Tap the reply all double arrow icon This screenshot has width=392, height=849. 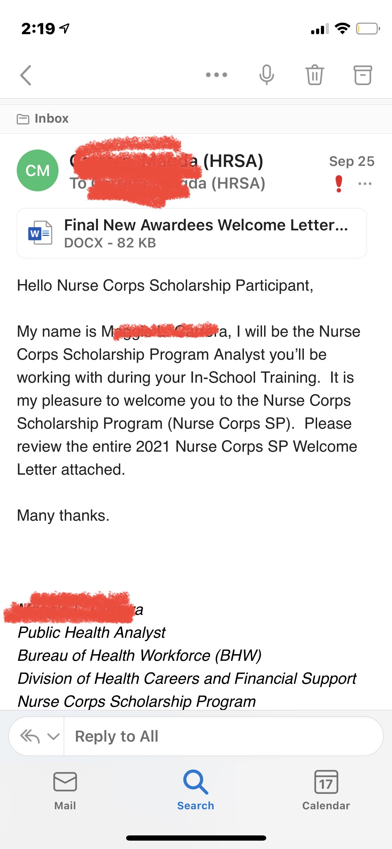click(30, 736)
